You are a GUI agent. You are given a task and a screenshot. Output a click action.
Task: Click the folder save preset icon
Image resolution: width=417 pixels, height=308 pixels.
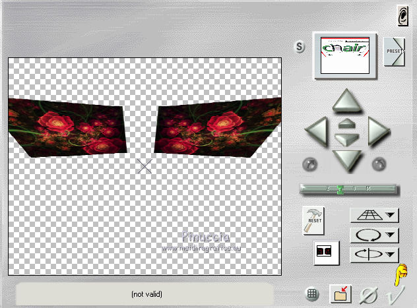340,293
